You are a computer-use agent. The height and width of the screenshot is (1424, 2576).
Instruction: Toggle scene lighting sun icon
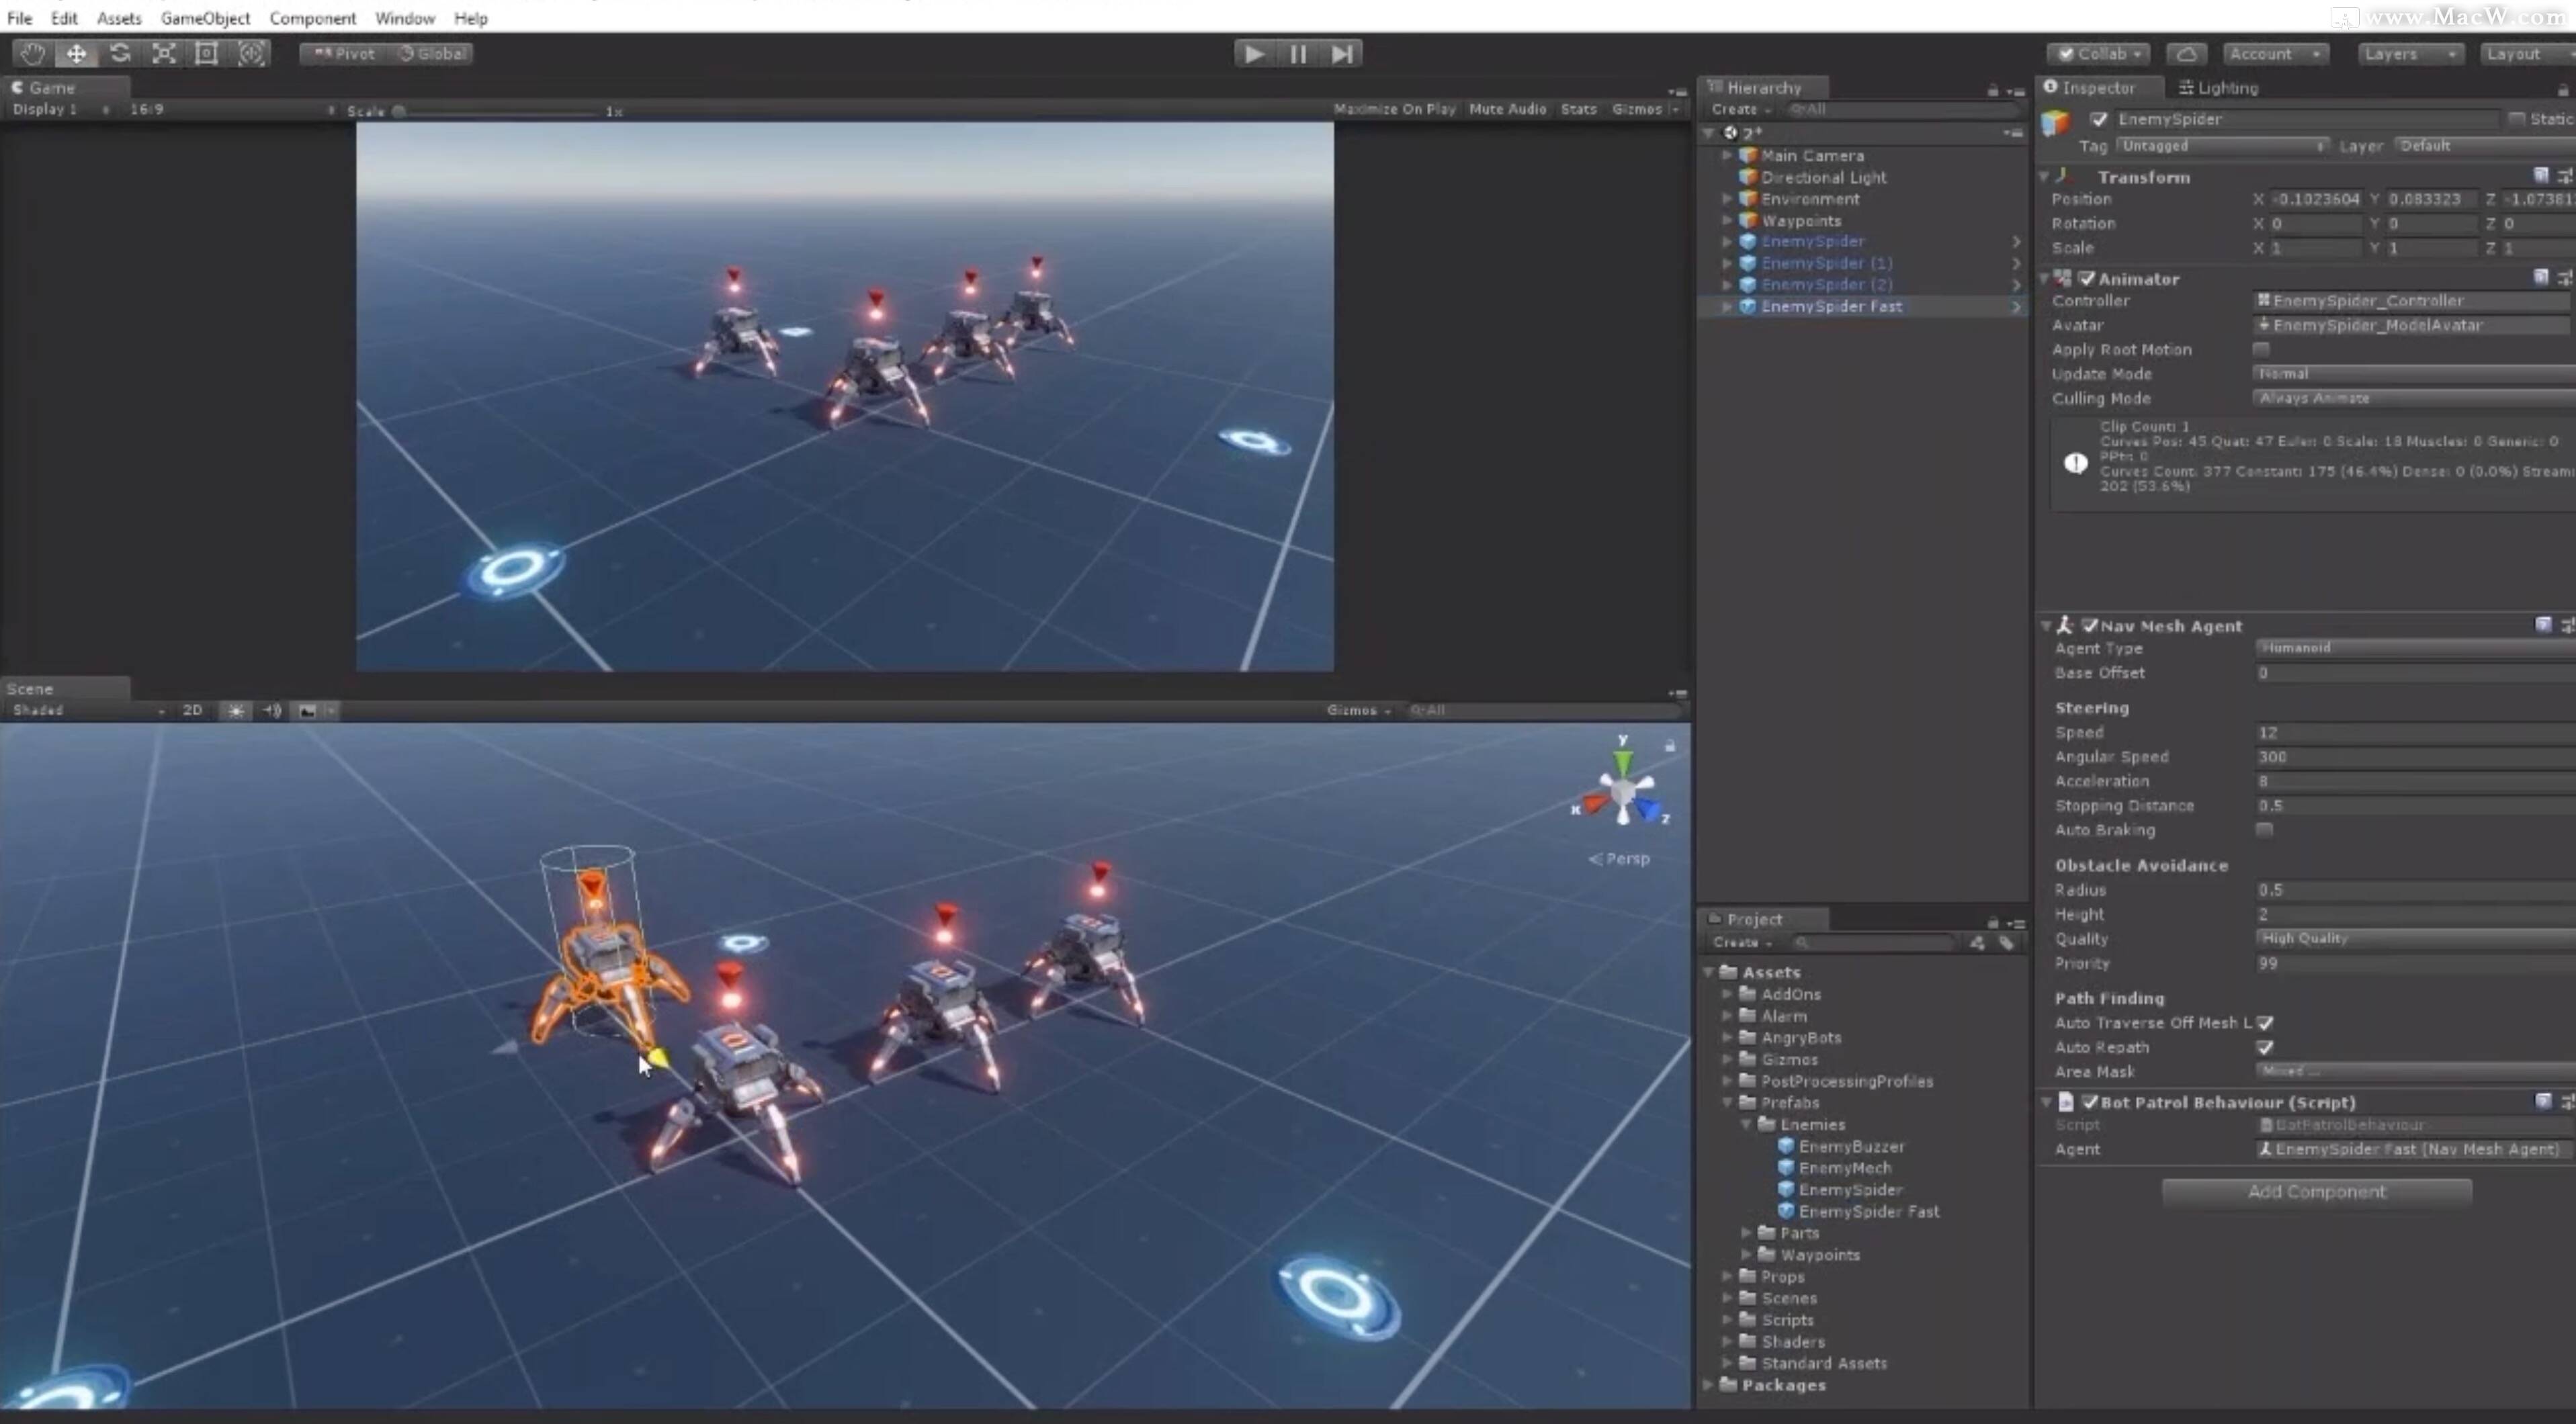point(236,710)
